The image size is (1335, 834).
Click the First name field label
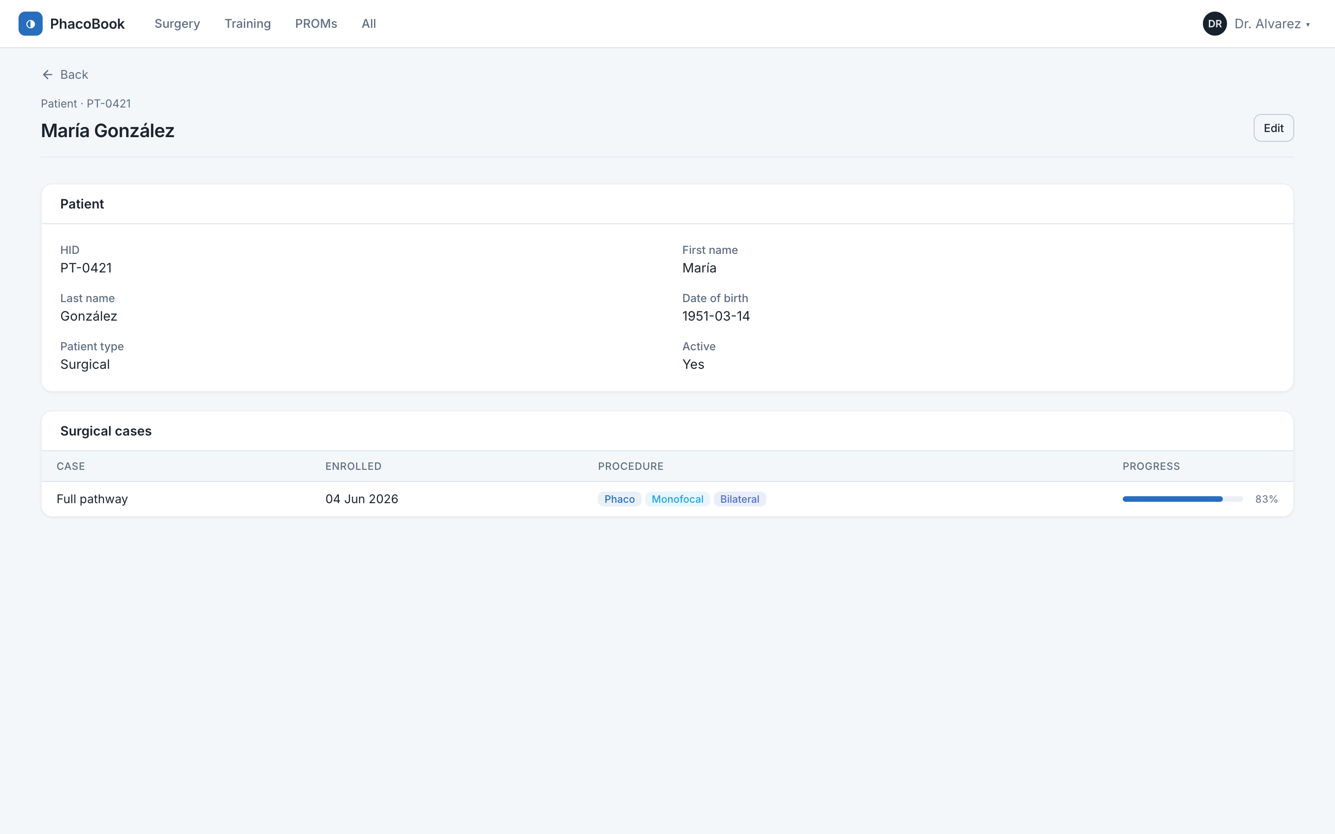click(x=709, y=250)
